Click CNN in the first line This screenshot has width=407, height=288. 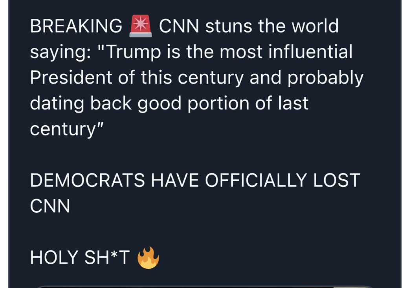click(179, 26)
